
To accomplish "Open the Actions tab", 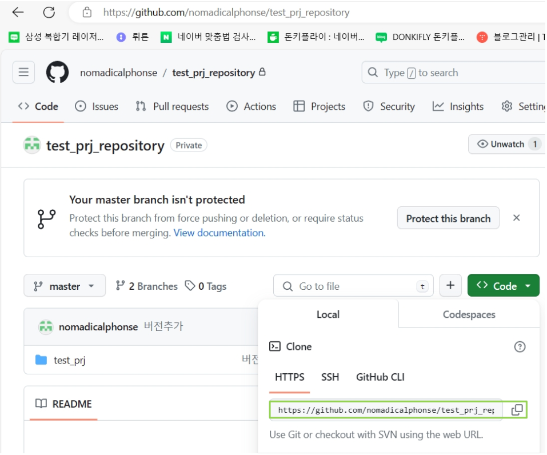I will point(251,106).
